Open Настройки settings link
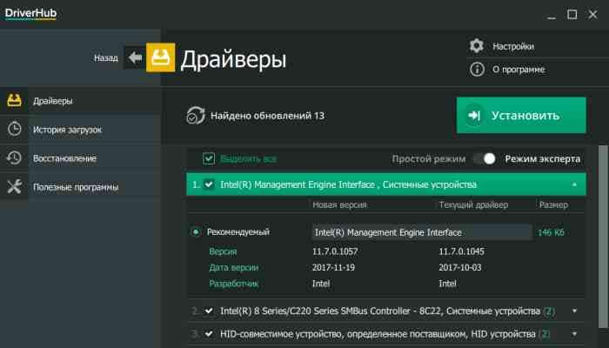Screen dimensions: 609x348 [x=513, y=46]
